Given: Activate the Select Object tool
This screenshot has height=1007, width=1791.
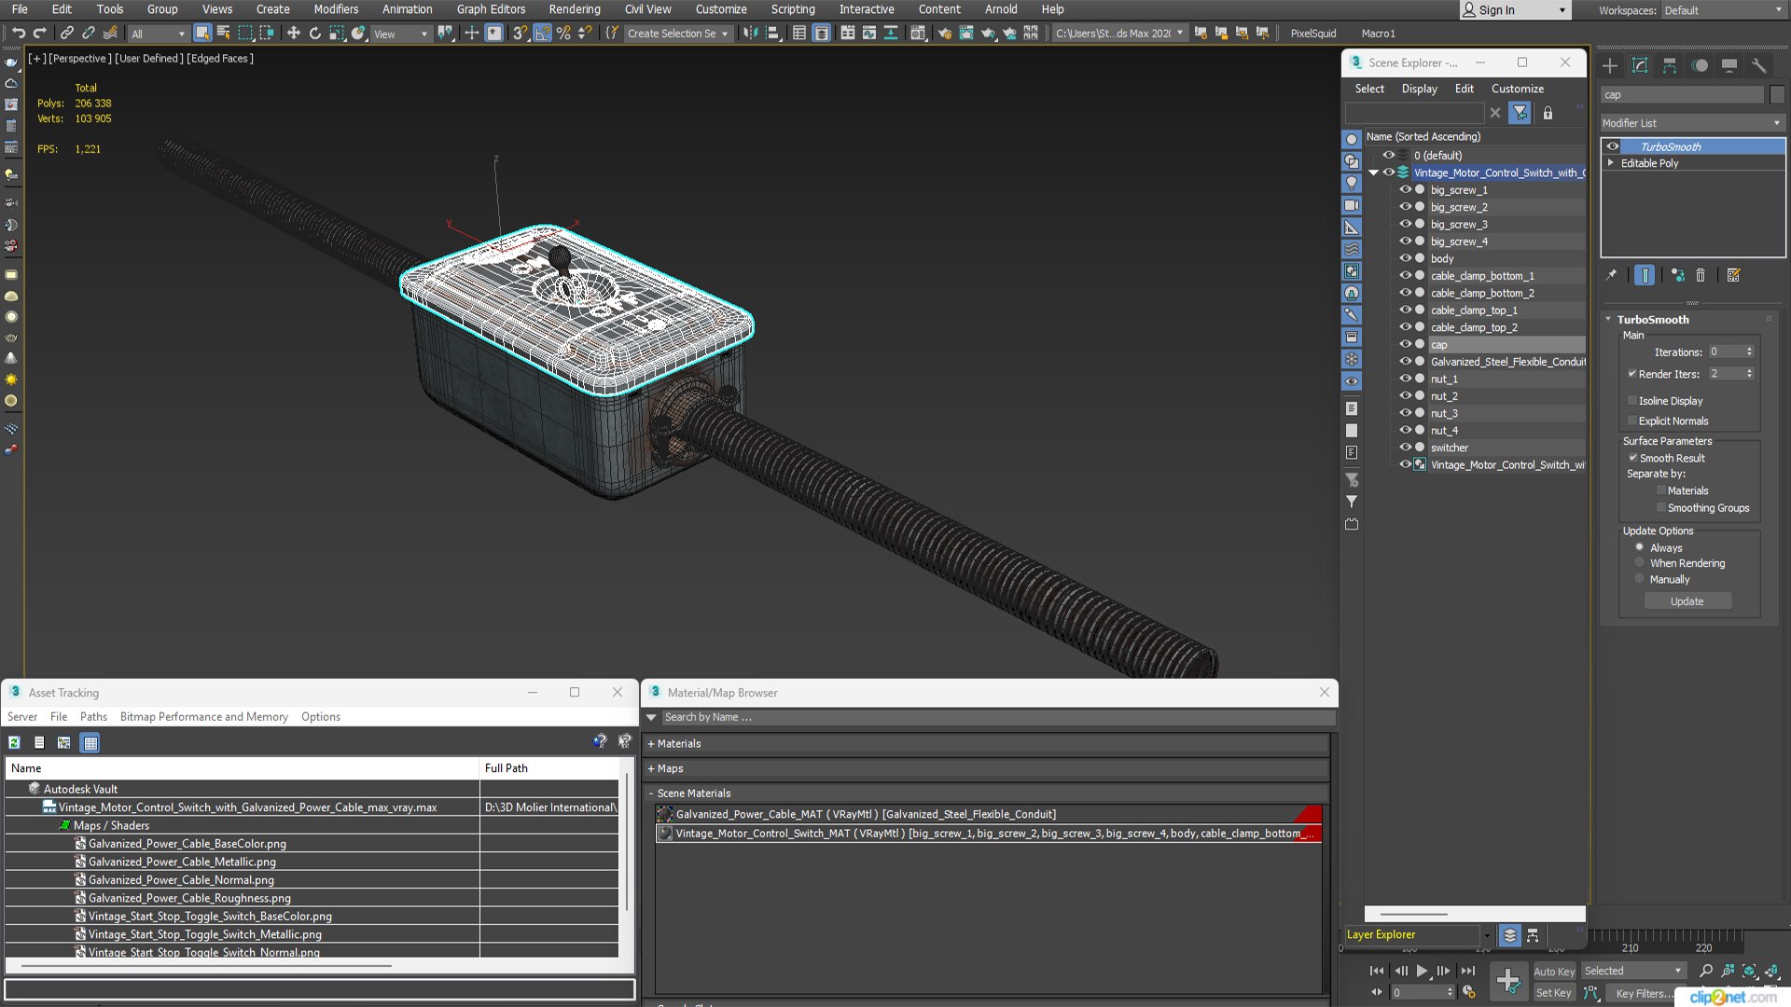Looking at the screenshot, I should [201, 33].
